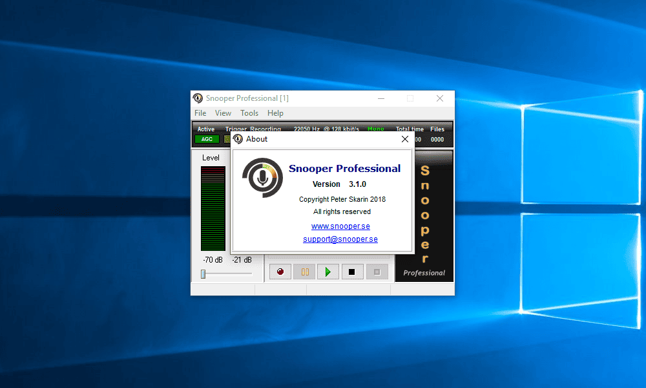Minimize the Snooper Professional window

coord(381,98)
